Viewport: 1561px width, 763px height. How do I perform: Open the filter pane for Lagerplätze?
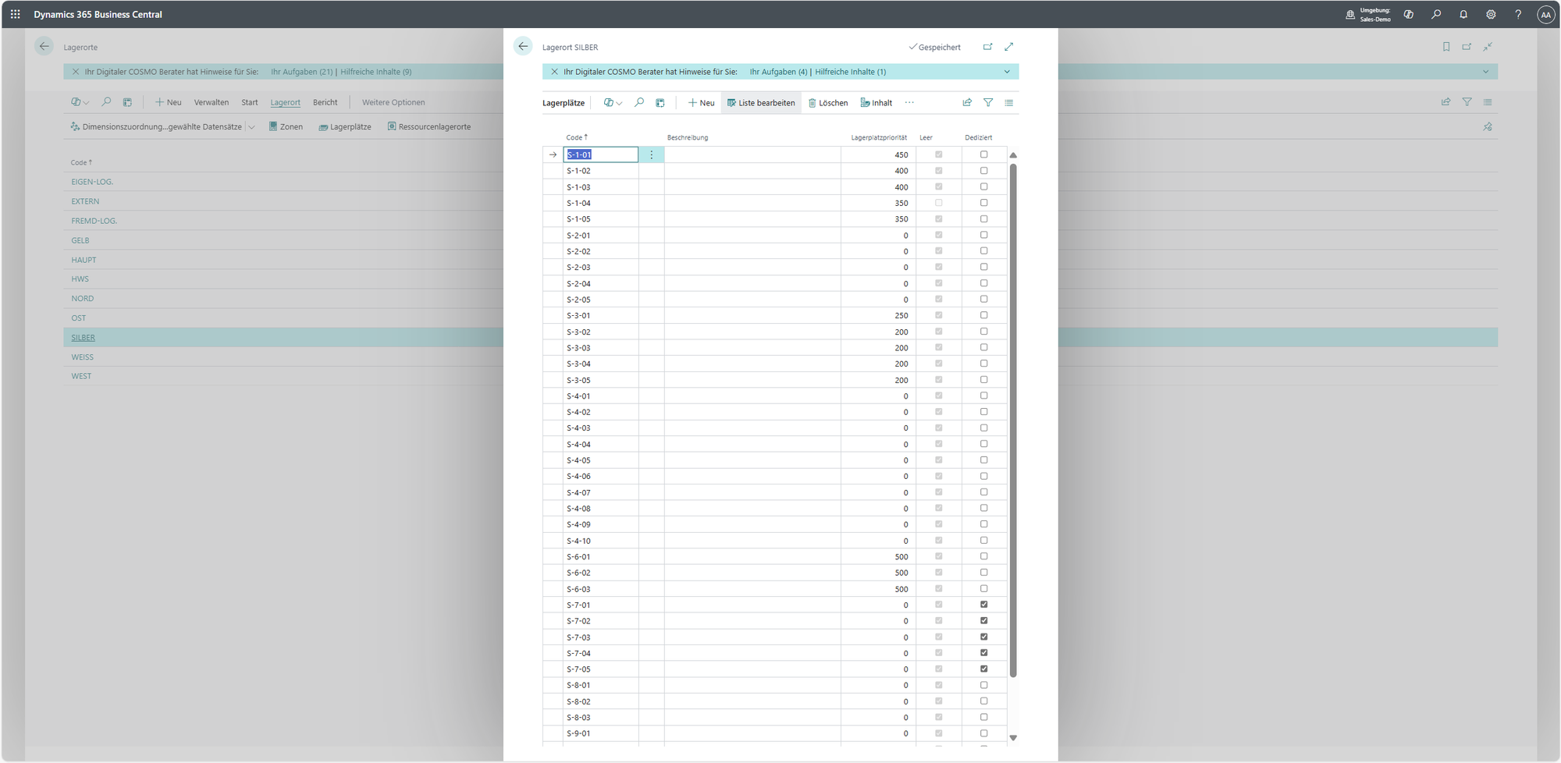pos(988,103)
